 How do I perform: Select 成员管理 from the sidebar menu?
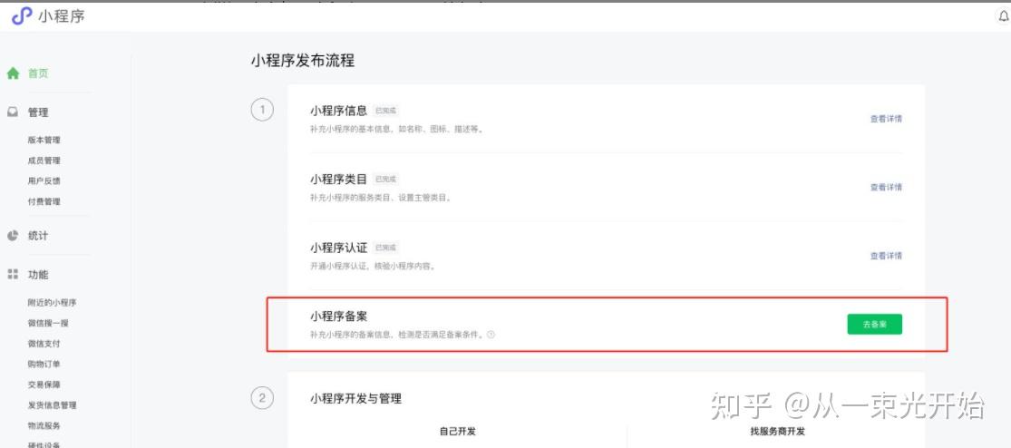coord(44,161)
